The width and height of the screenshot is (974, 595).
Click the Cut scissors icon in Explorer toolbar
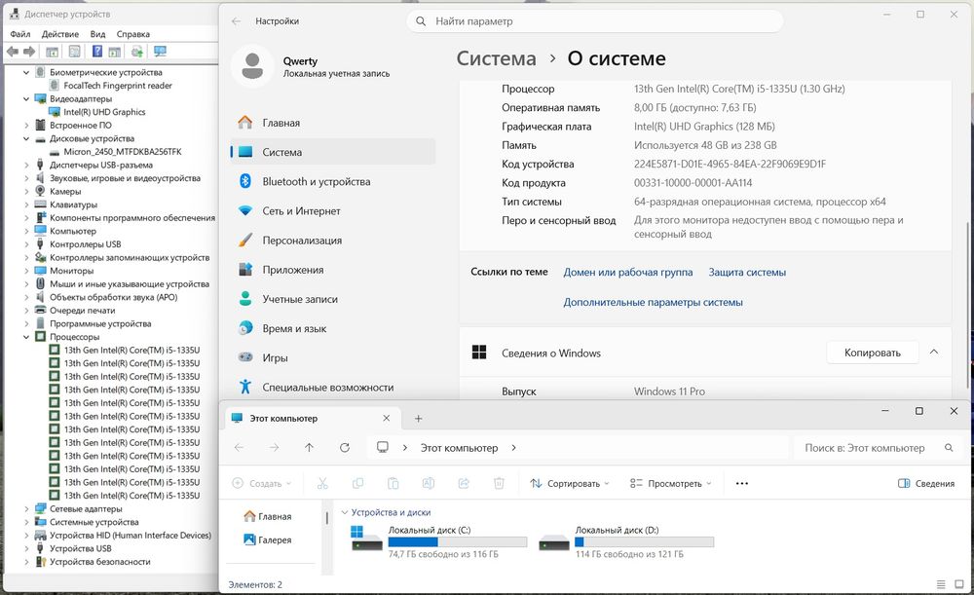pos(322,483)
